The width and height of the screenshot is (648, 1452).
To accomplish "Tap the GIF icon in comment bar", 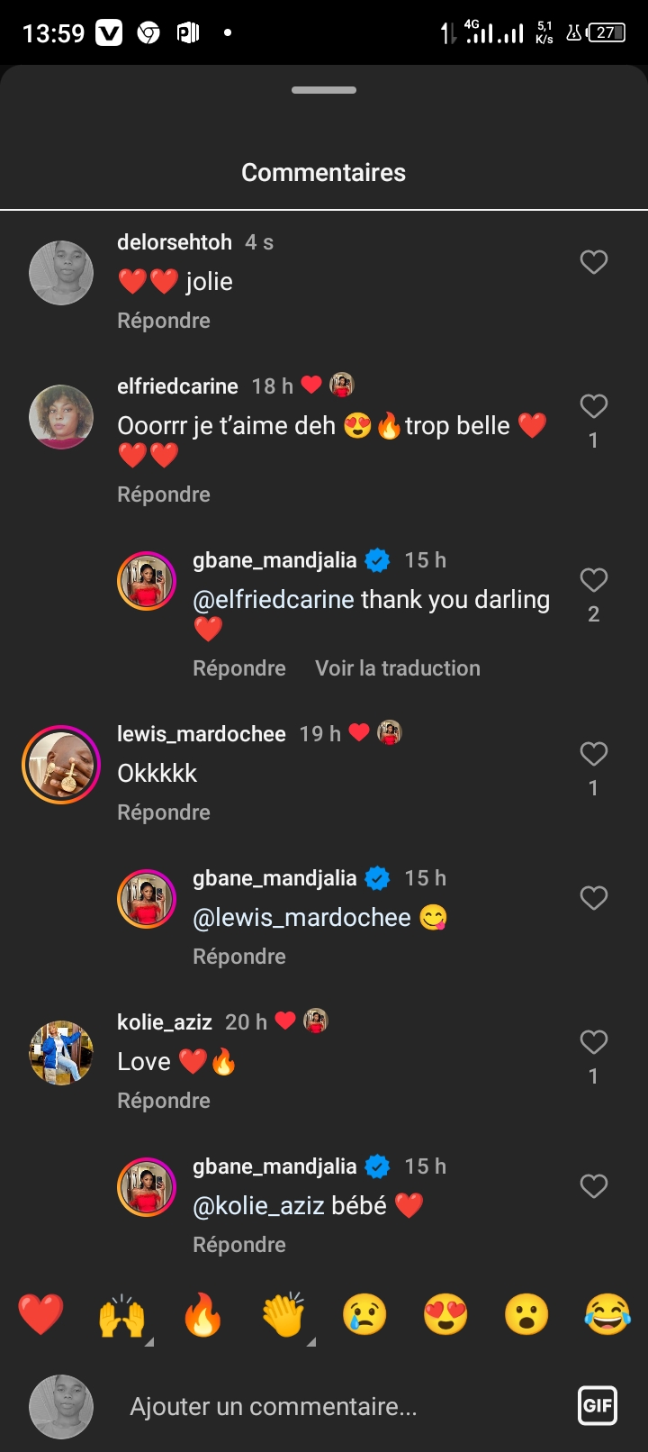I will click(598, 1405).
